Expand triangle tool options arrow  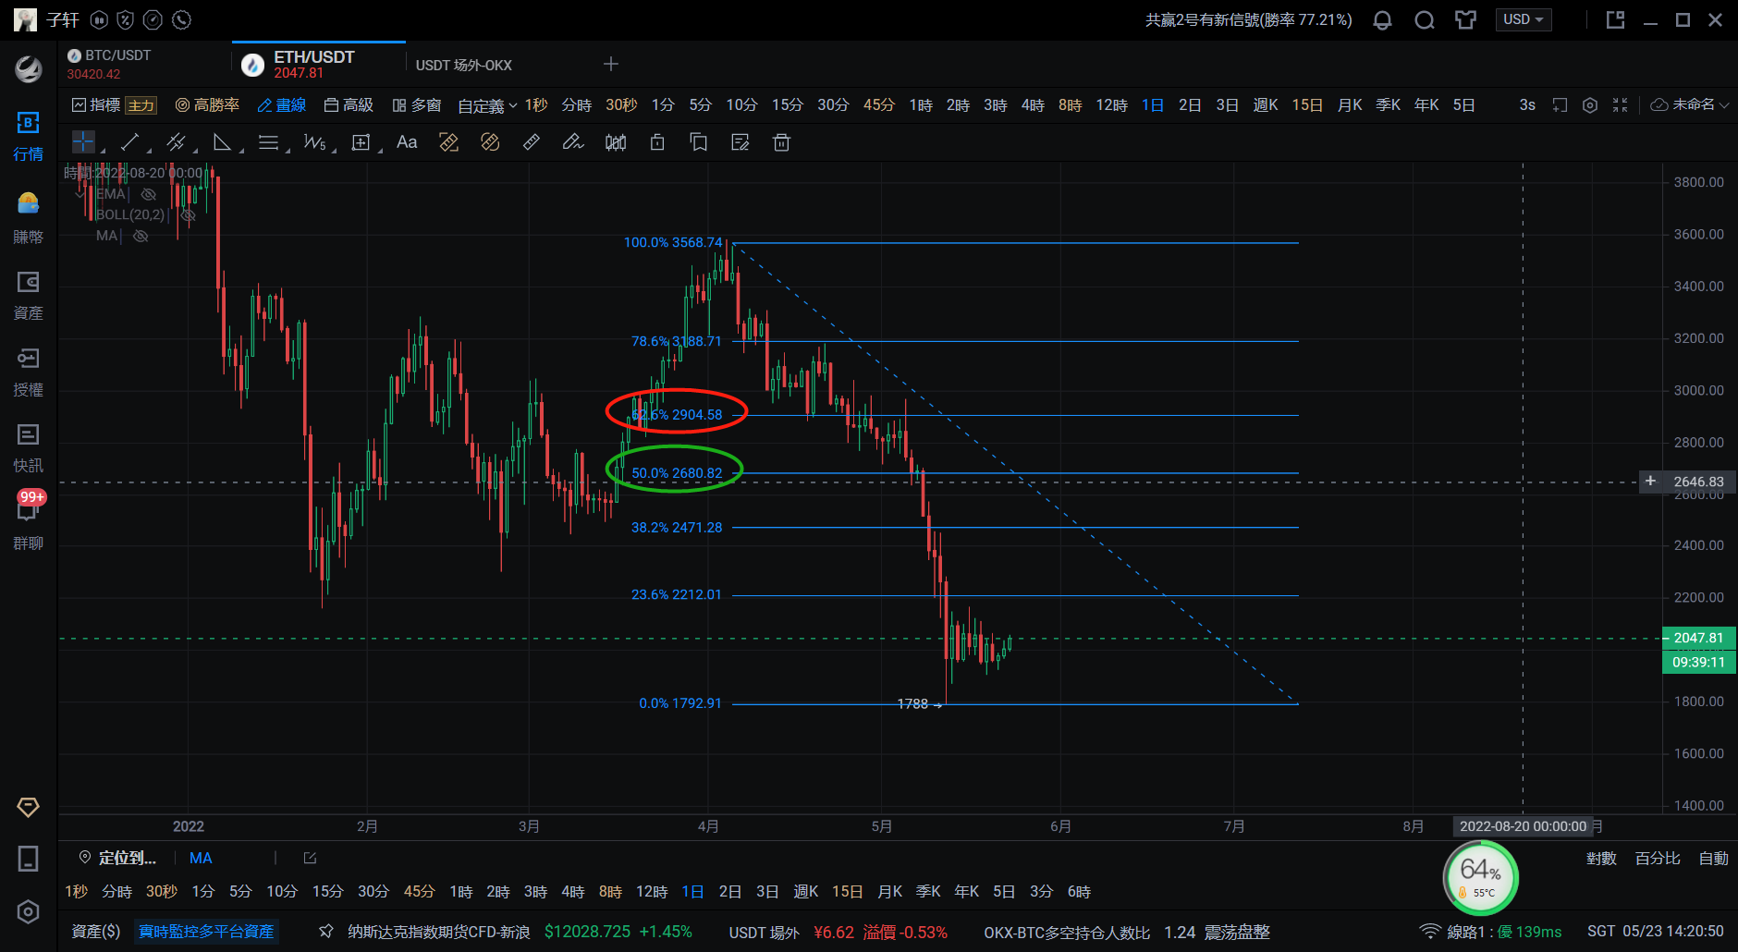click(x=241, y=150)
